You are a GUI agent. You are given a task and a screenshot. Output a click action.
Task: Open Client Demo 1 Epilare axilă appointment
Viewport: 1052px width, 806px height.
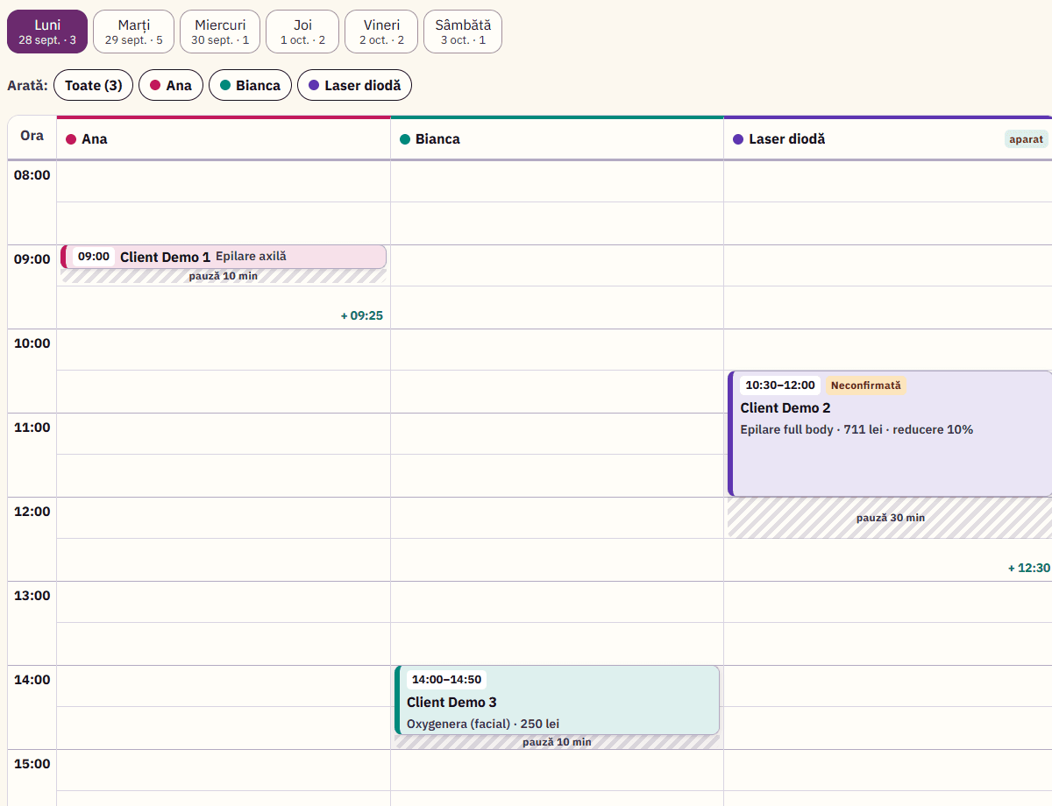tap(224, 257)
